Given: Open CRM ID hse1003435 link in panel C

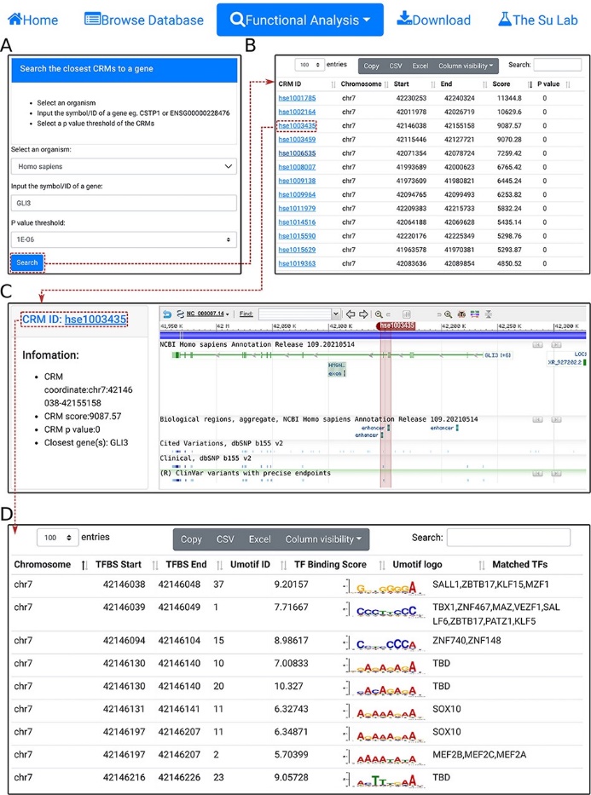Looking at the screenshot, I should pyautogui.click(x=96, y=320).
